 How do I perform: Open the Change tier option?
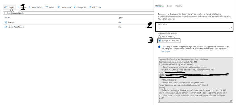80,7
